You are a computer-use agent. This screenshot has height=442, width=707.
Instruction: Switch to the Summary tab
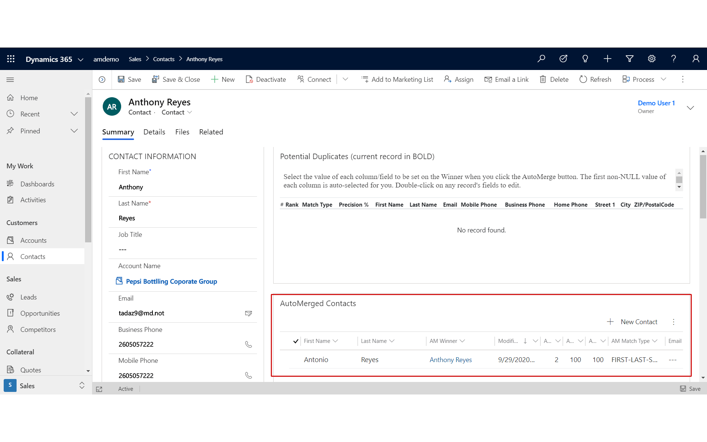click(x=118, y=132)
